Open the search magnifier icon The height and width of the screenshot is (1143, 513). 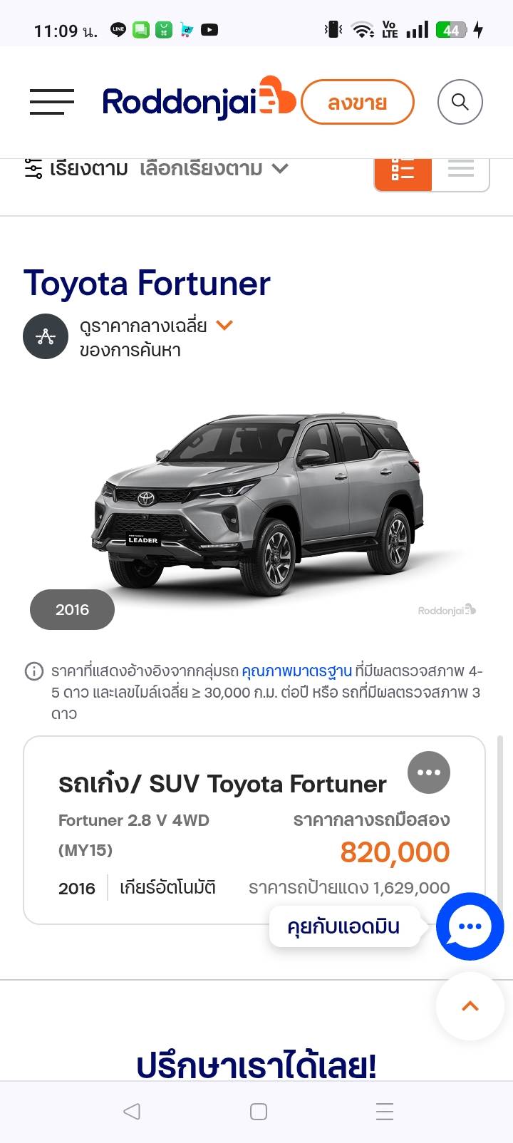(460, 102)
